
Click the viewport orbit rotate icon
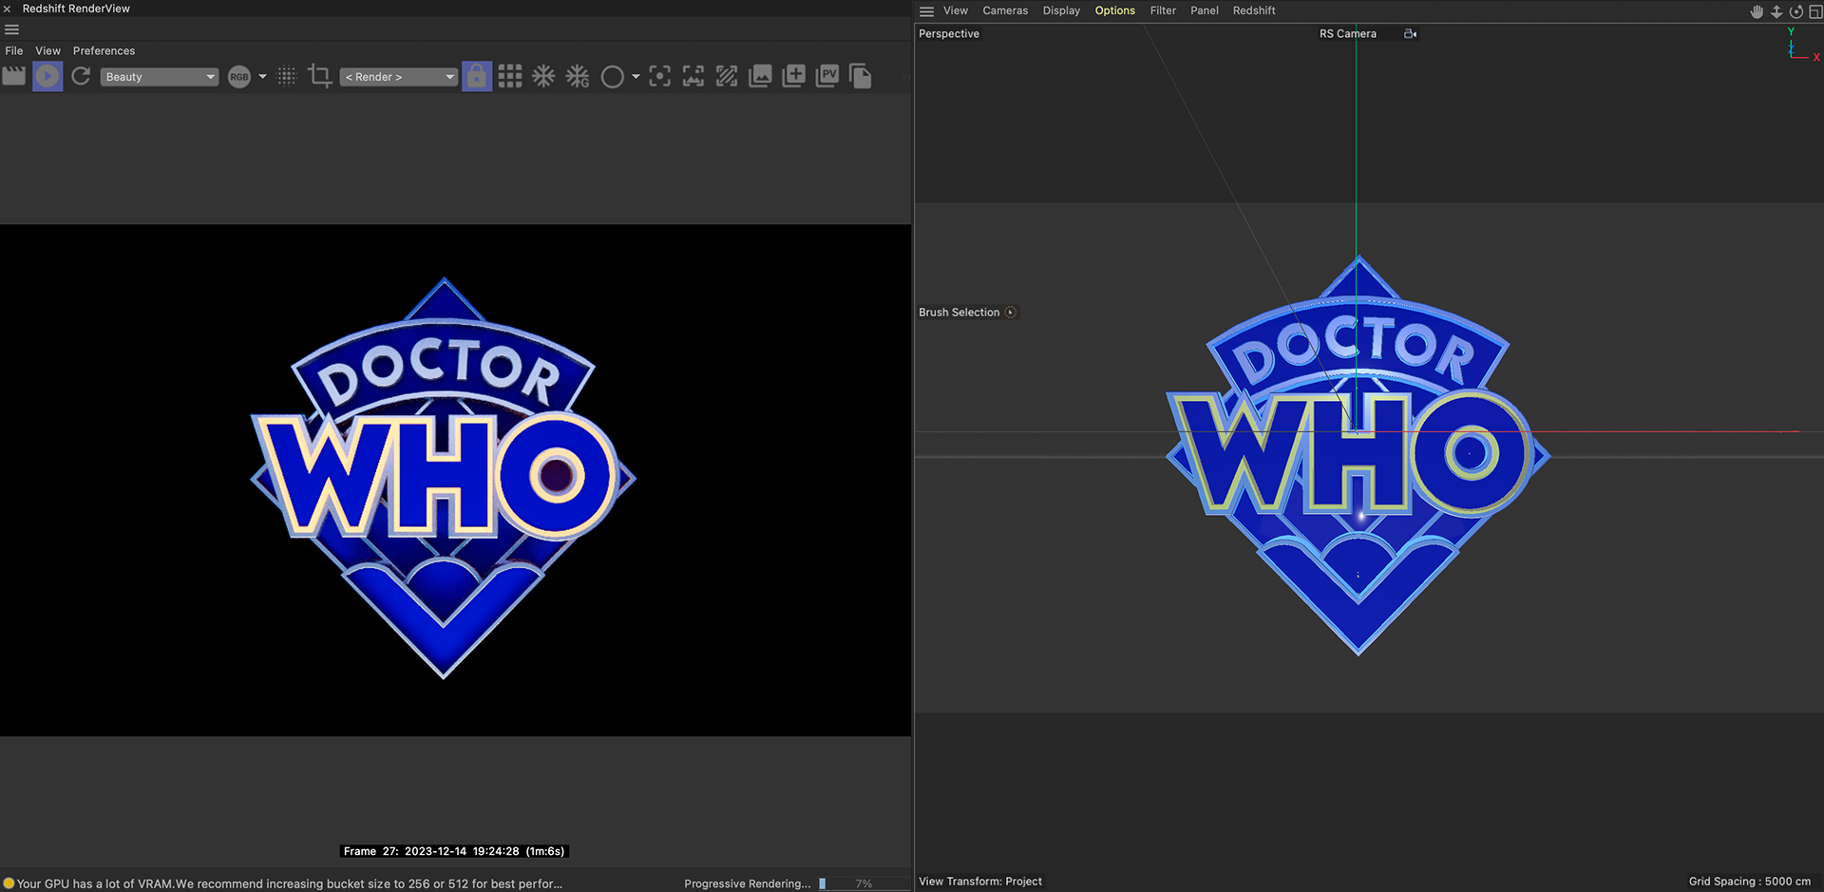coord(1796,11)
